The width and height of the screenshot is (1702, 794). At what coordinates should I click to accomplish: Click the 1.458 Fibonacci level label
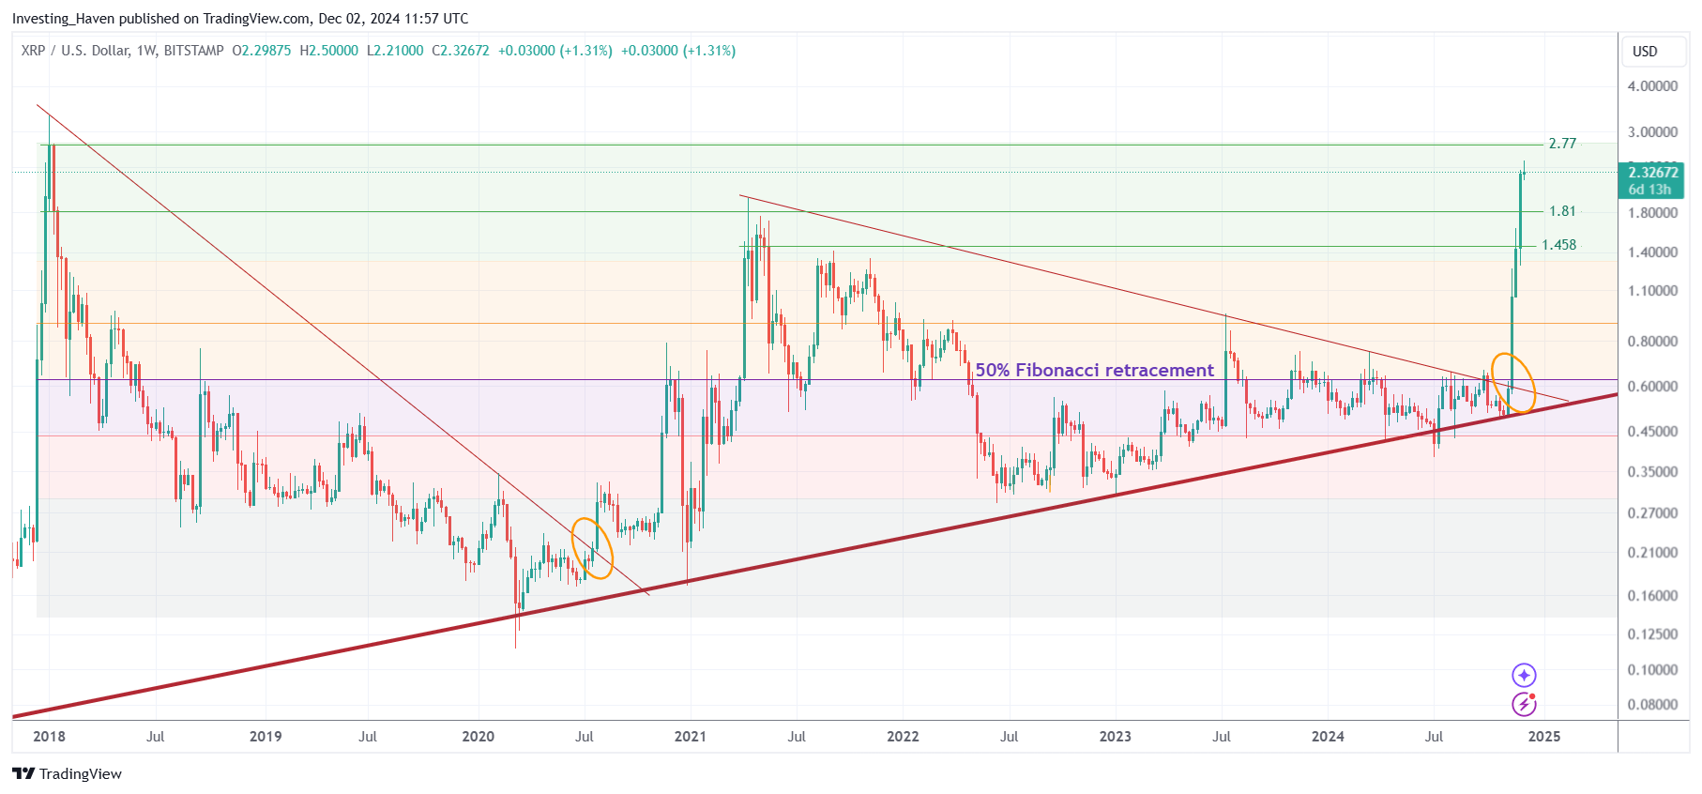[1559, 245]
